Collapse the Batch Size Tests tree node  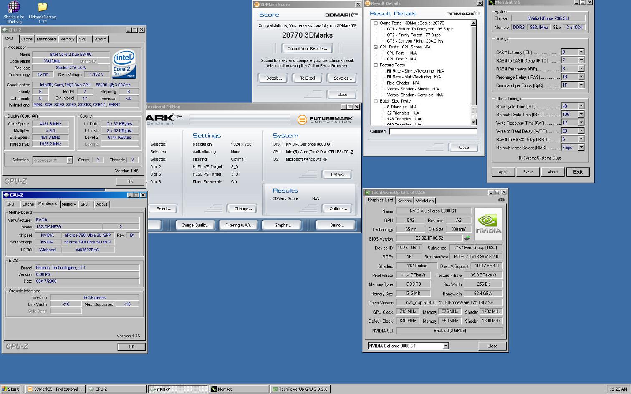[x=376, y=101]
